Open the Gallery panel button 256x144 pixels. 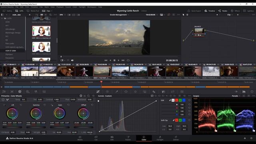(8, 11)
